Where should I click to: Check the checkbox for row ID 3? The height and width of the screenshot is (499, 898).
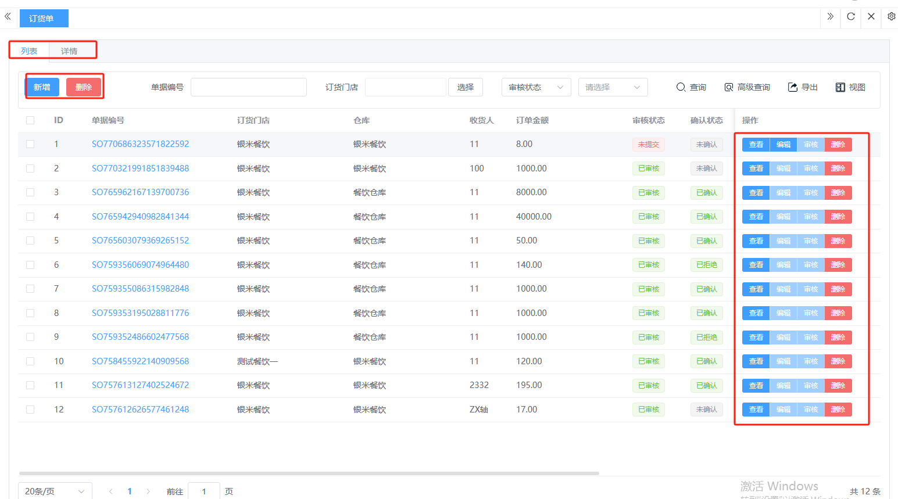30,192
